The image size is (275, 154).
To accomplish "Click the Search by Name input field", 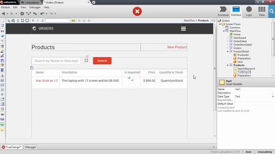I will (56, 61).
